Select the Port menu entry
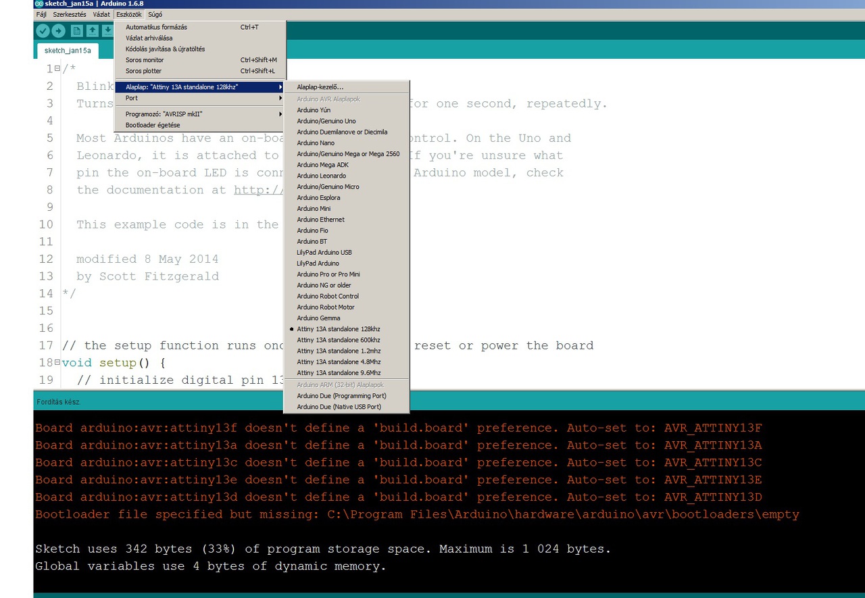This screenshot has width=865, height=598. click(201, 98)
